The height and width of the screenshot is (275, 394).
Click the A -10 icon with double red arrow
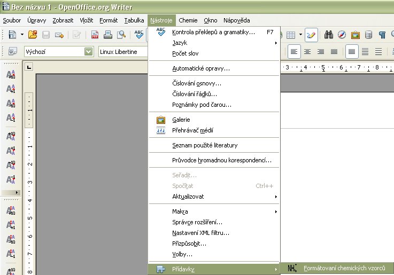(11, 239)
